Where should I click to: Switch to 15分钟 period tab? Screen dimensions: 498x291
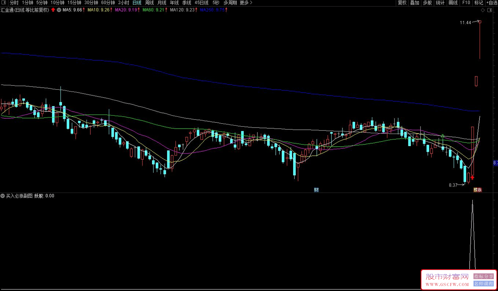[x=74, y=3]
